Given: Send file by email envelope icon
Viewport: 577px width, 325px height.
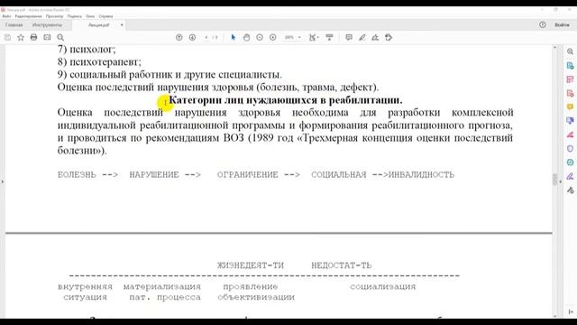Looking at the screenshot, I should (47, 37).
